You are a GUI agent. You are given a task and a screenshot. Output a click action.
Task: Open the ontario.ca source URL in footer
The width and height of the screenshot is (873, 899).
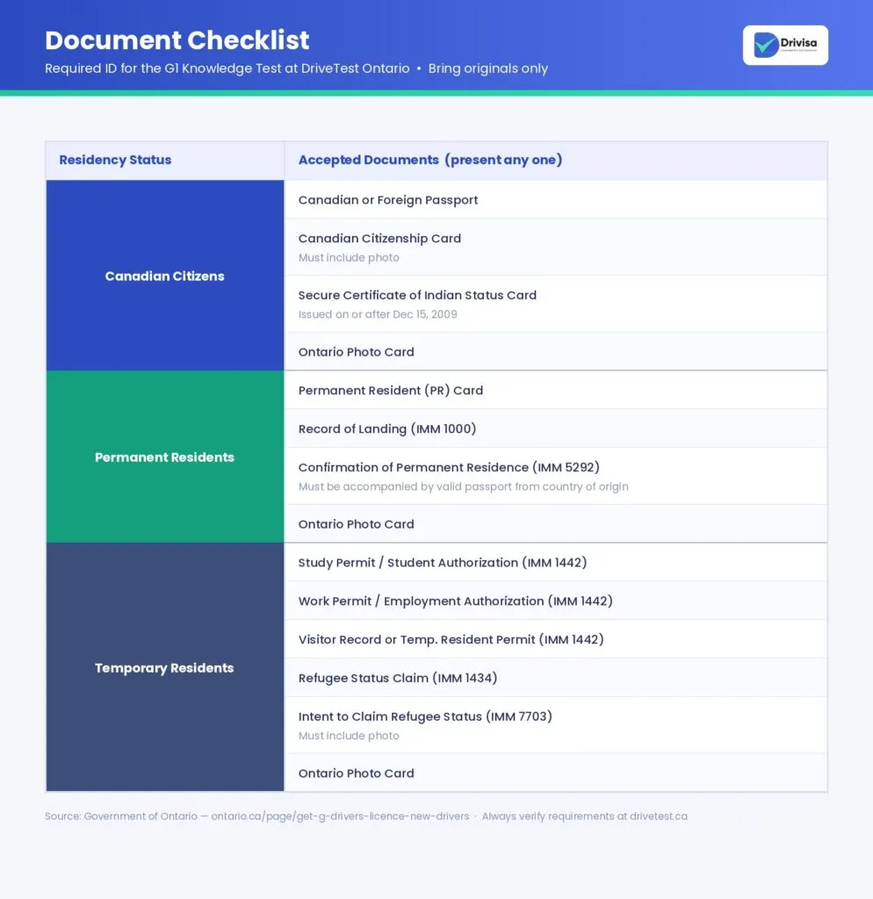pyautogui.click(x=340, y=816)
